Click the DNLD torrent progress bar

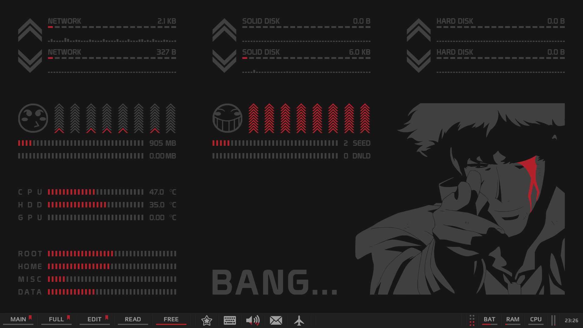pyautogui.click(x=275, y=156)
